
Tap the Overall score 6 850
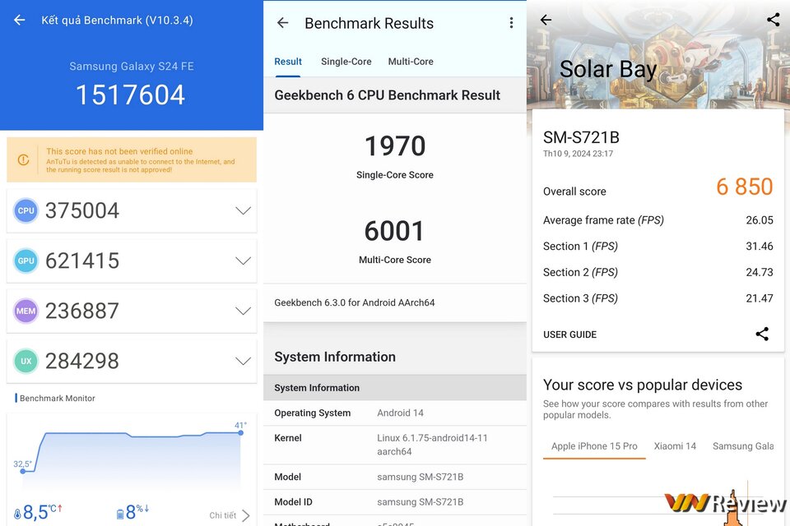[x=744, y=187]
